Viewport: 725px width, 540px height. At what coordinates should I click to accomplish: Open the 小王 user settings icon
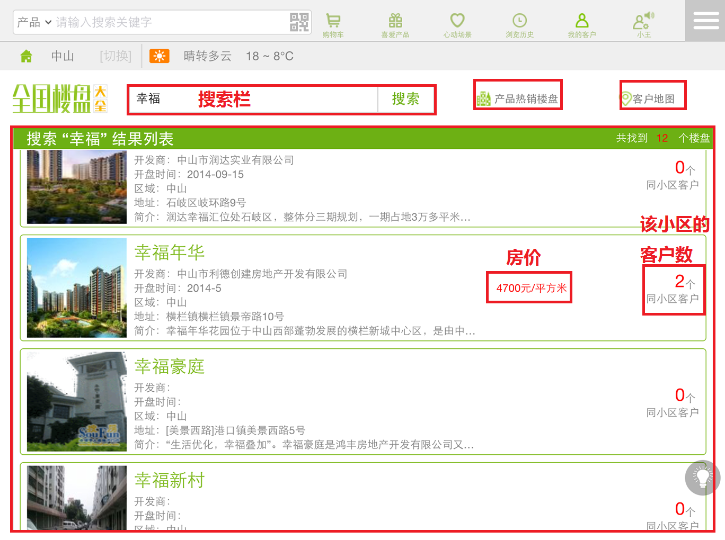[x=644, y=25]
